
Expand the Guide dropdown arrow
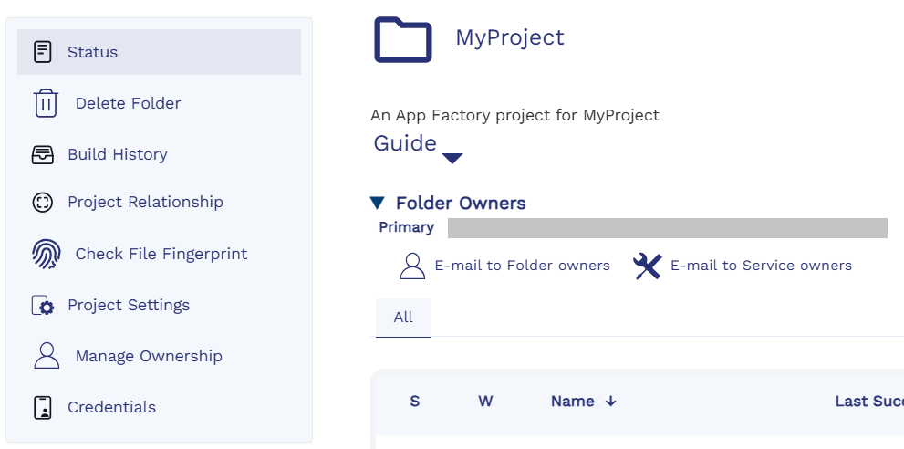452,158
